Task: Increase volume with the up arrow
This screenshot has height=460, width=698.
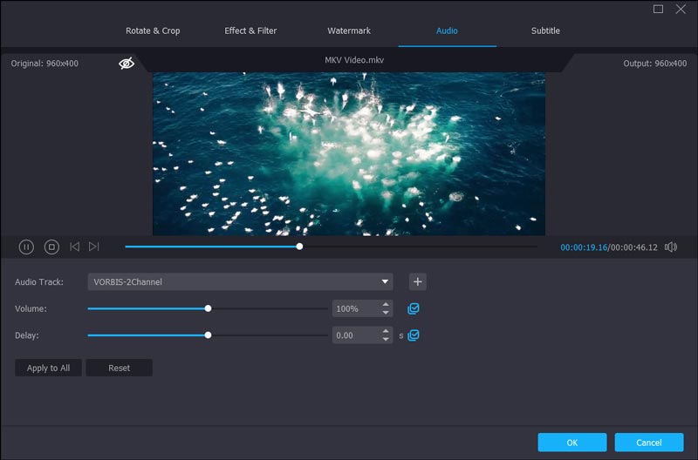Action: point(385,305)
